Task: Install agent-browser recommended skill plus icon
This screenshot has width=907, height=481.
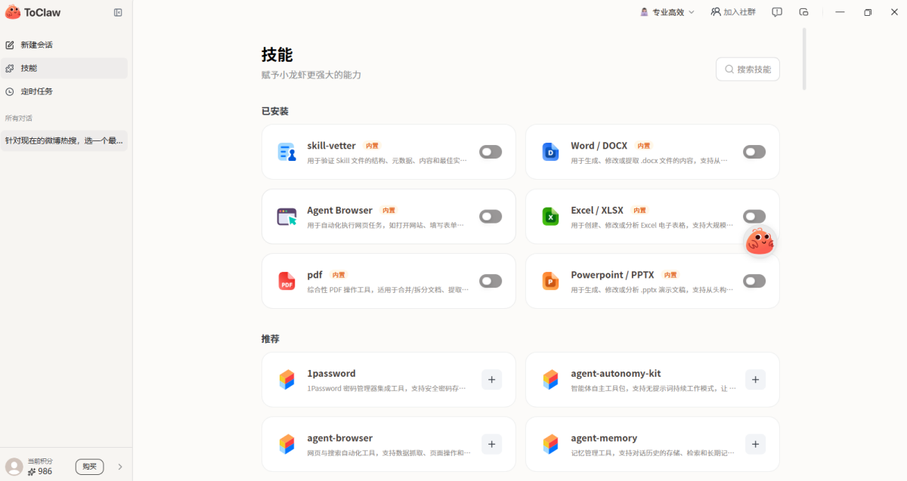Action: tap(491, 444)
